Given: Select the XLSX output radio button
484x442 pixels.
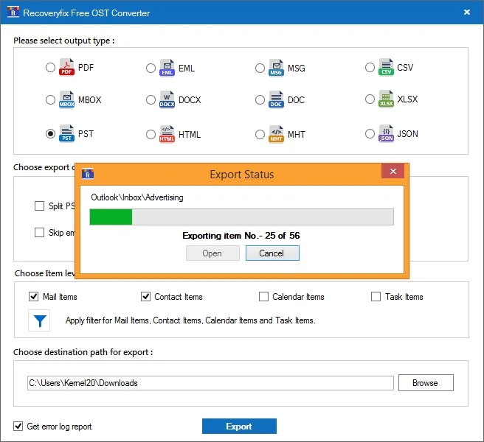Looking at the screenshot, I should click(x=370, y=99).
